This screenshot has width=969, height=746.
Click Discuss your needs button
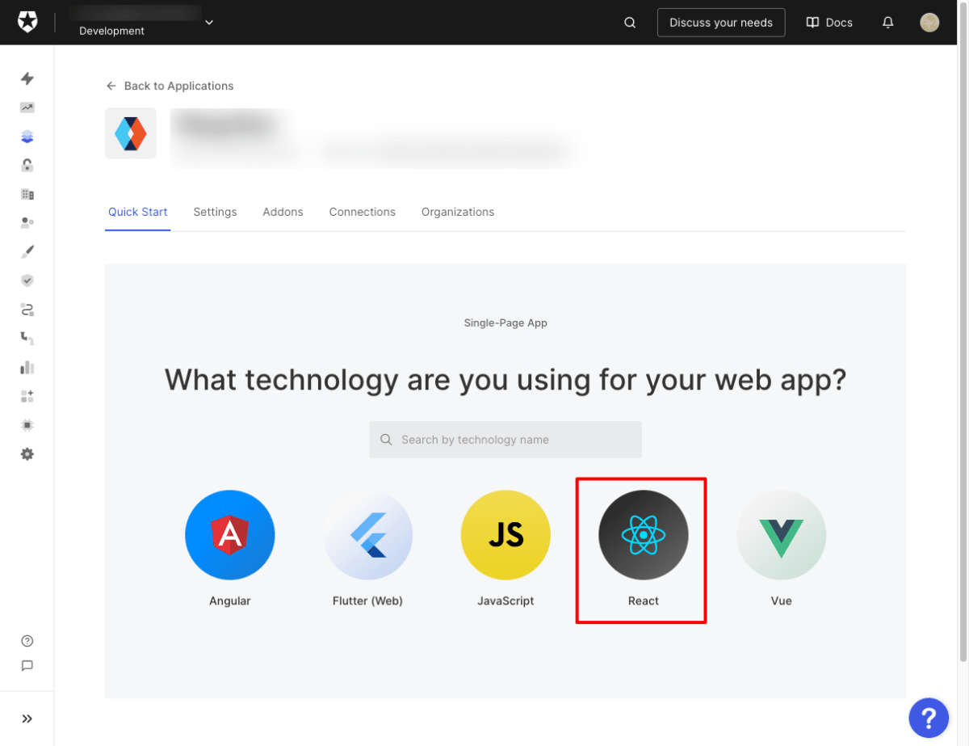click(x=721, y=23)
